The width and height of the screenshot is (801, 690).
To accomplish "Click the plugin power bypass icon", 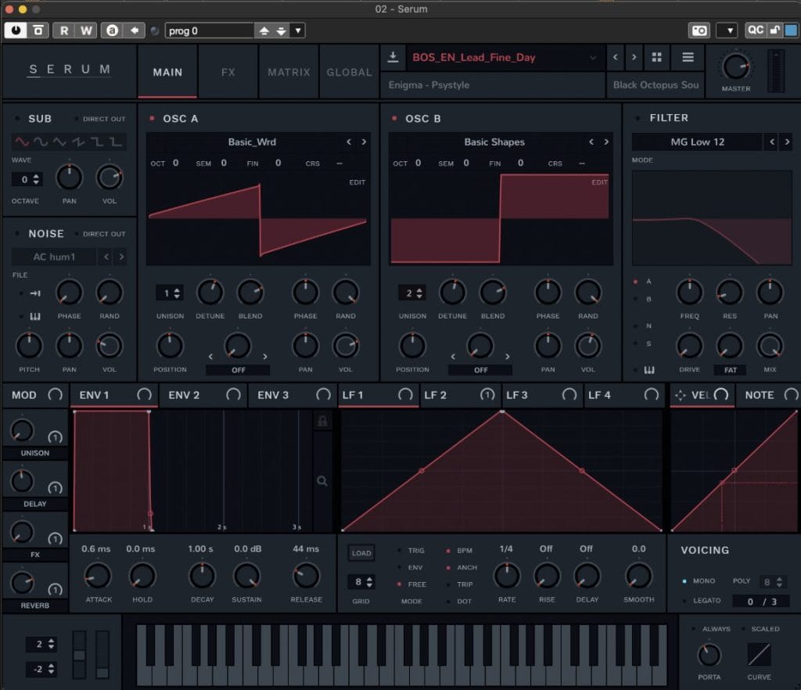I will (x=15, y=31).
